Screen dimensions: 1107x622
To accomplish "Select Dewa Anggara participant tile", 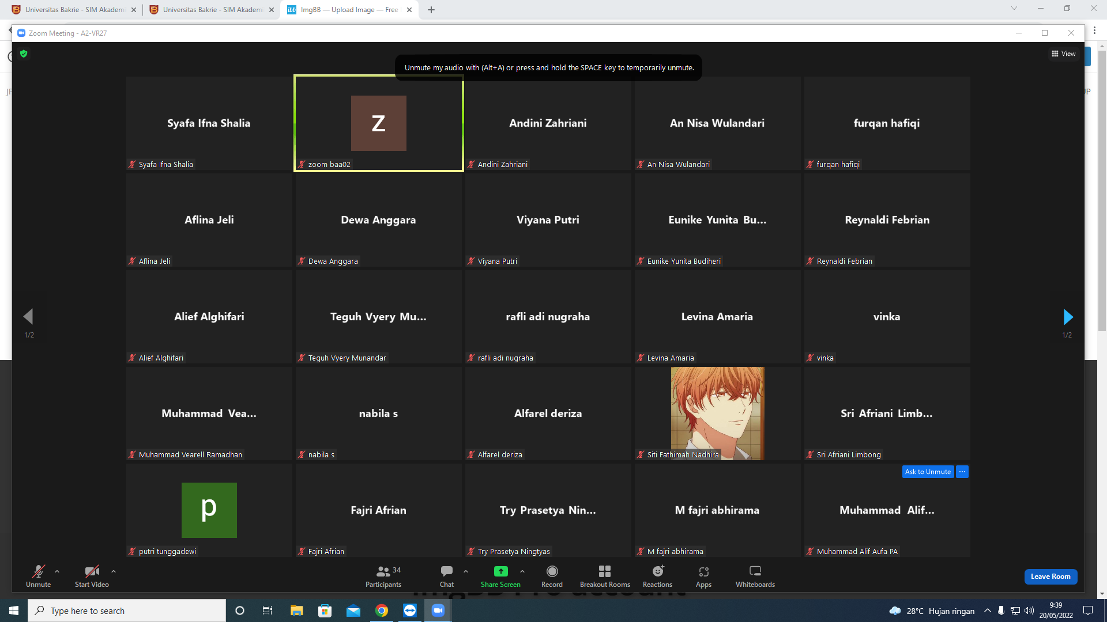I will click(x=379, y=220).
